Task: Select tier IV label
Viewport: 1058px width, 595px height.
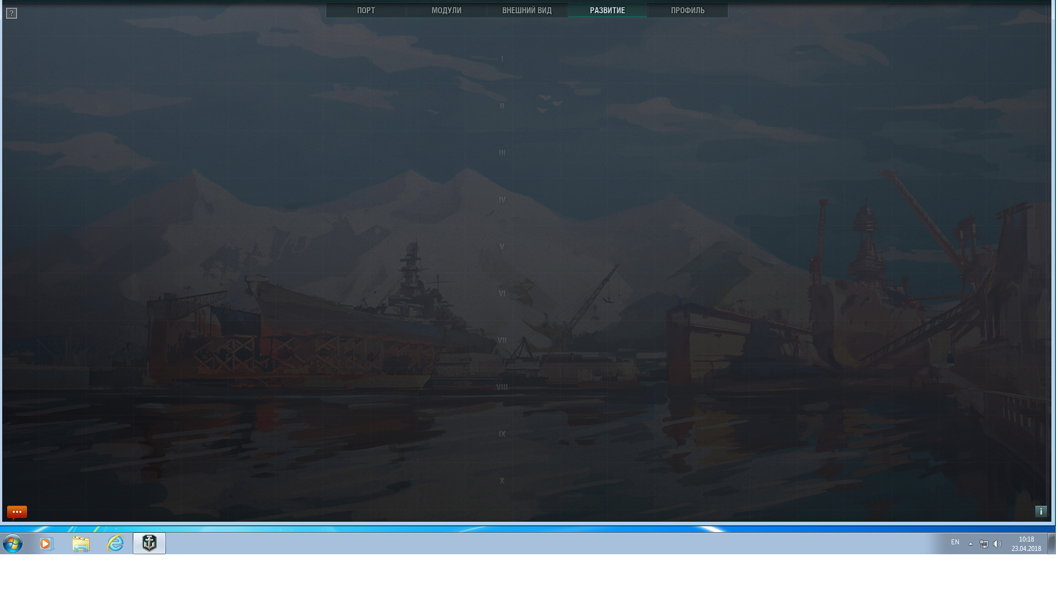Action: [x=502, y=200]
